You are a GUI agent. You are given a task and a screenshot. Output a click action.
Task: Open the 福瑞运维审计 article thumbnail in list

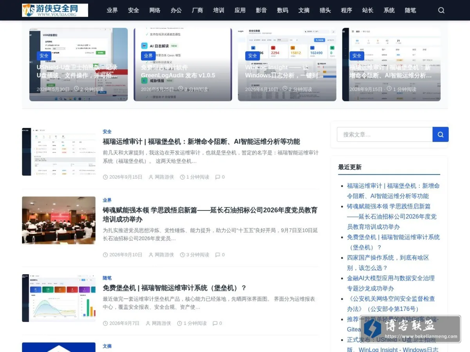coord(59,152)
